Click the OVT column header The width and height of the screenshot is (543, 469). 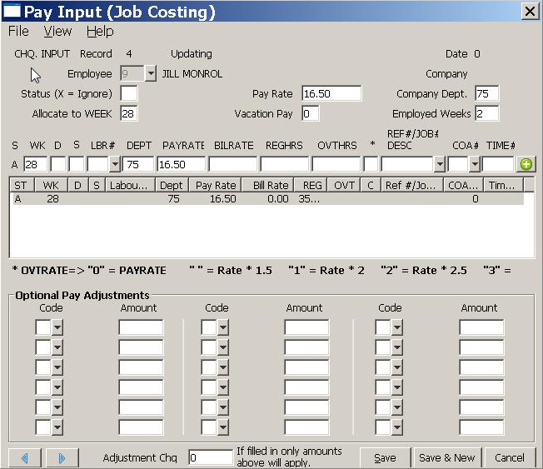coord(344,185)
